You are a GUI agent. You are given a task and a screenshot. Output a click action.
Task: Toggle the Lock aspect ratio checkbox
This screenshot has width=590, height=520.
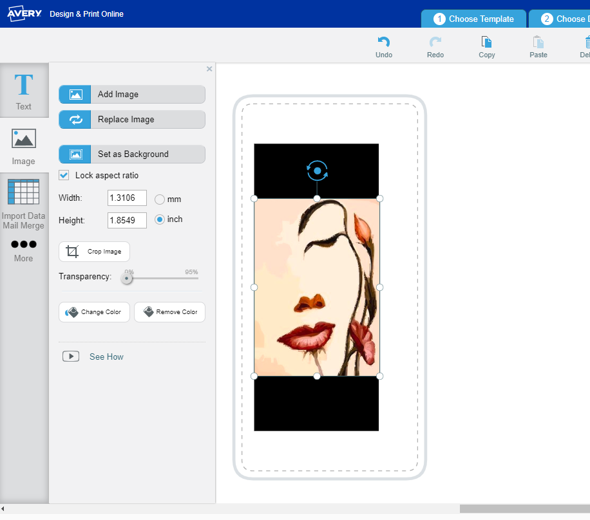pyautogui.click(x=64, y=175)
